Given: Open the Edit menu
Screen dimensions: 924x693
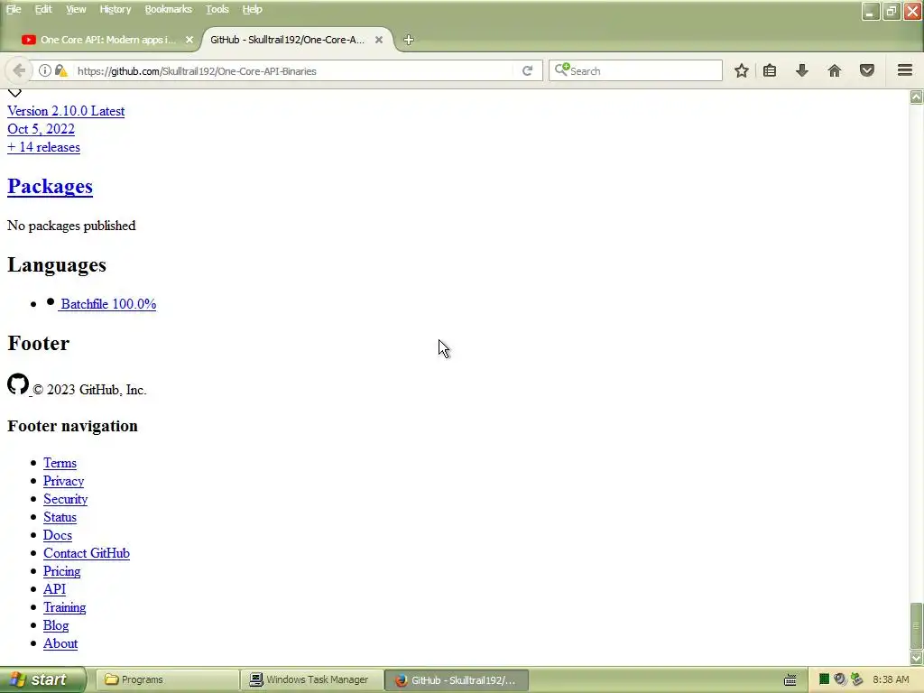Looking at the screenshot, I should [x=43, y=9].
